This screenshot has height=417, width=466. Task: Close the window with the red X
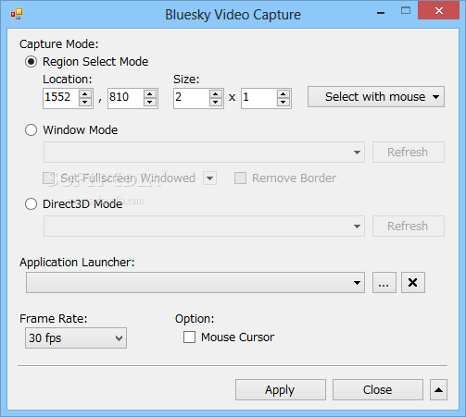(x=438, y=10)
